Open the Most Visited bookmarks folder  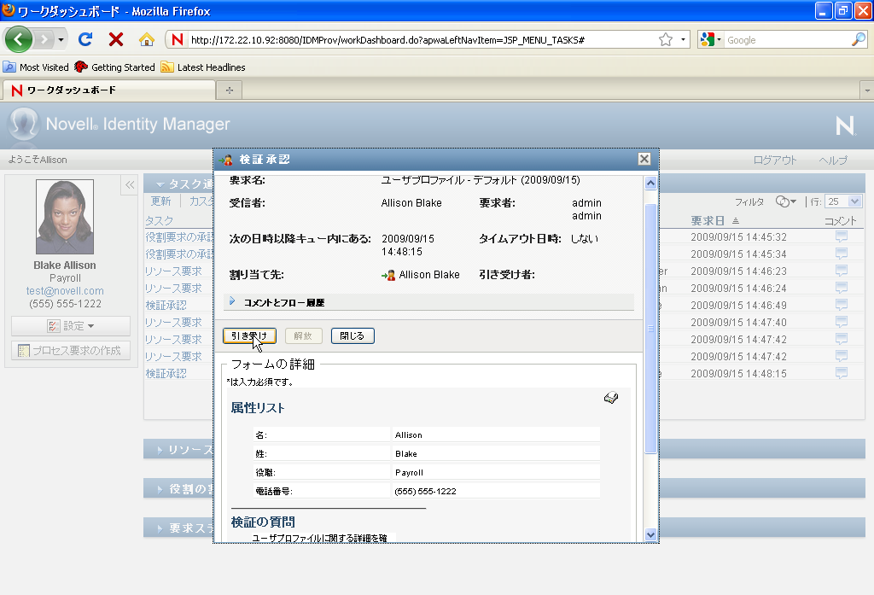pyautogui.click(x=36, y=67)
